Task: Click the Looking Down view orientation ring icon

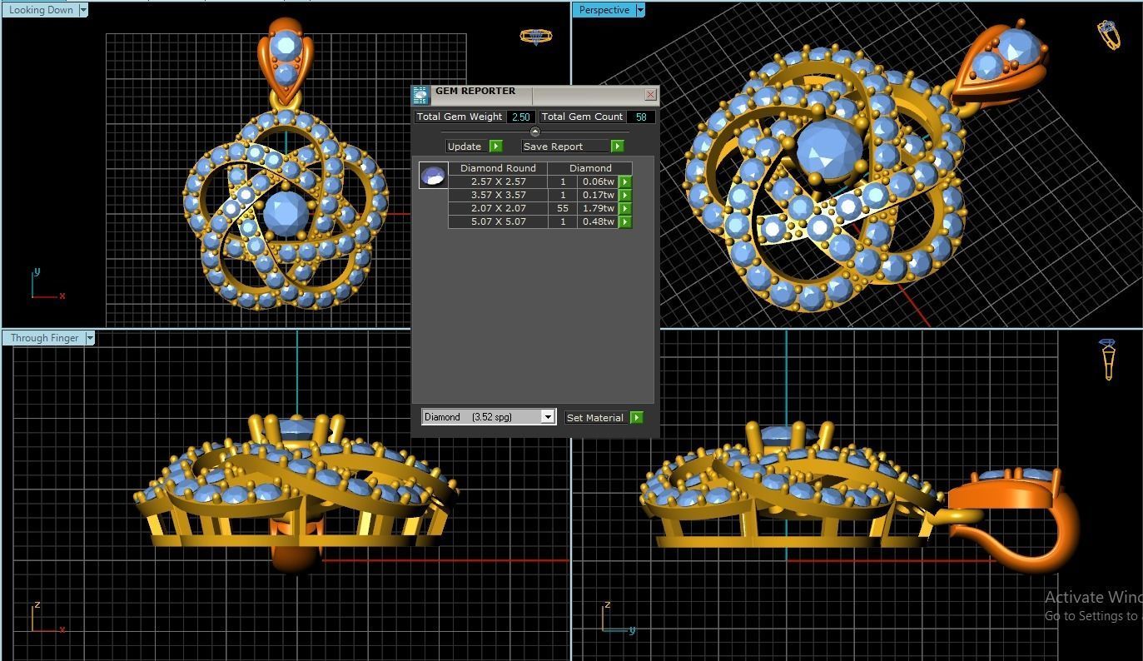Action: (x=536, y=37)
